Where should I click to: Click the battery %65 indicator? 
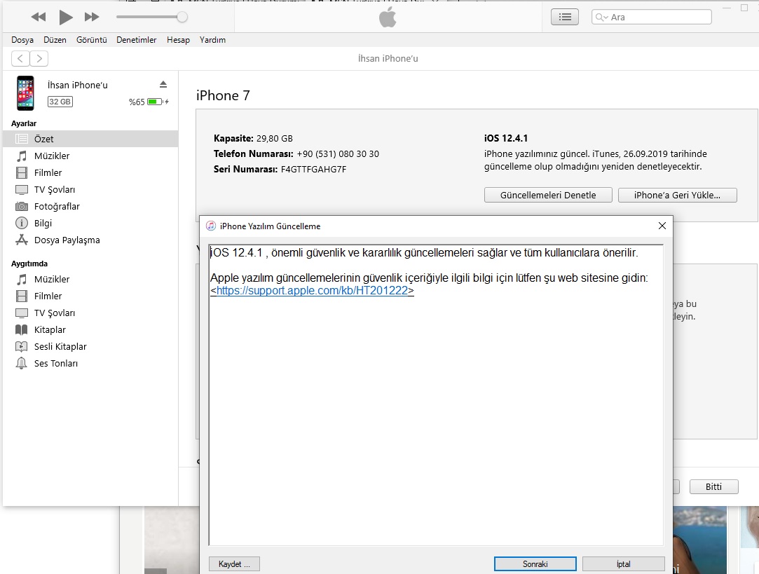(149, 102)
